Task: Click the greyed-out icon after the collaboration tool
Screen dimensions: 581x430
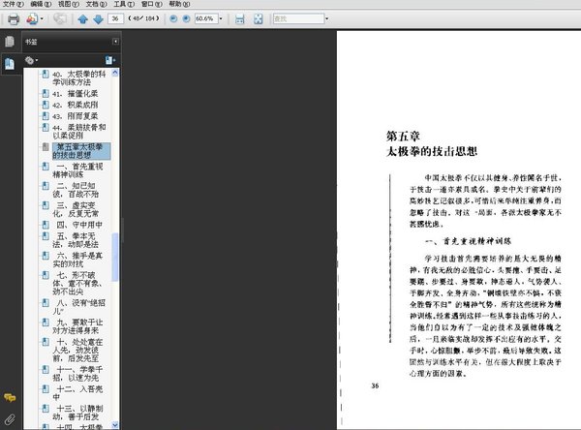Action: (x=60, y=19)
